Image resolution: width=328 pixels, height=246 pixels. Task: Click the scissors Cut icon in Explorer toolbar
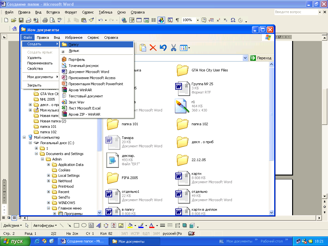173,48
